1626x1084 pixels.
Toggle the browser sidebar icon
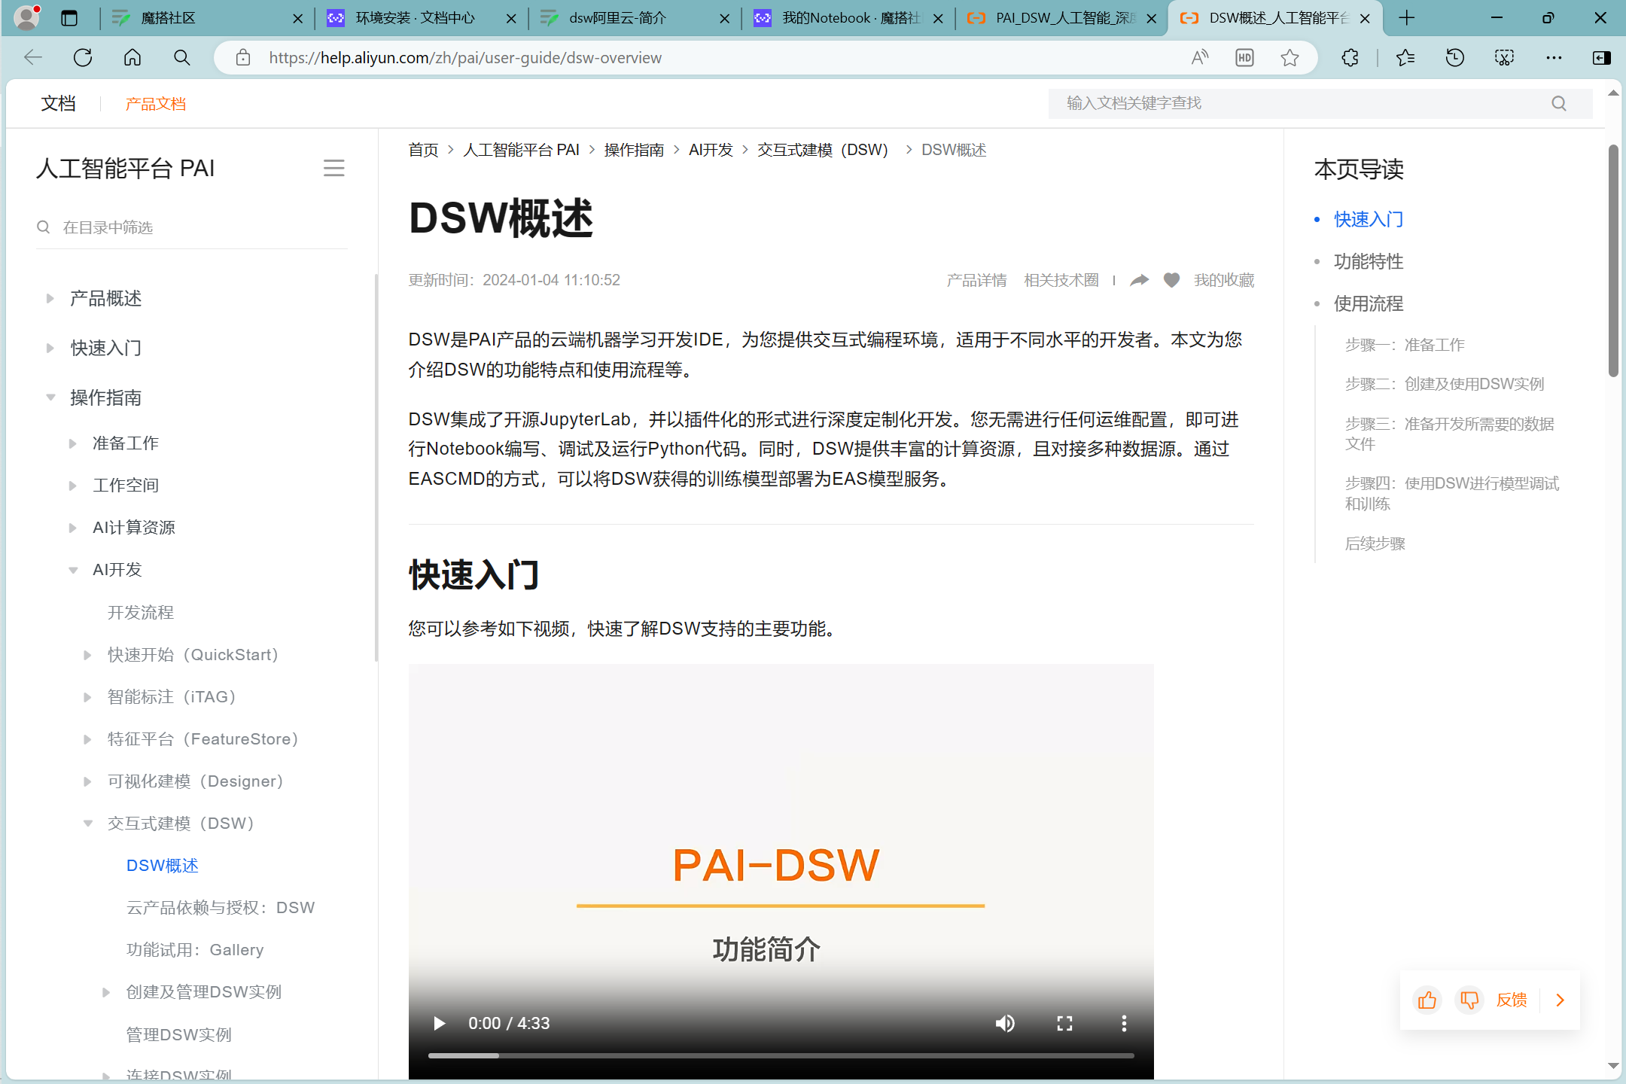click(x=1601, y=57)
